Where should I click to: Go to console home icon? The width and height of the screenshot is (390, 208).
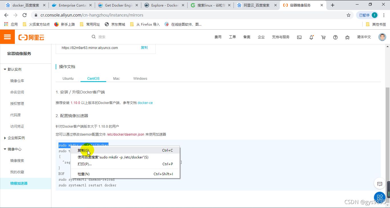tap(347, 37)
